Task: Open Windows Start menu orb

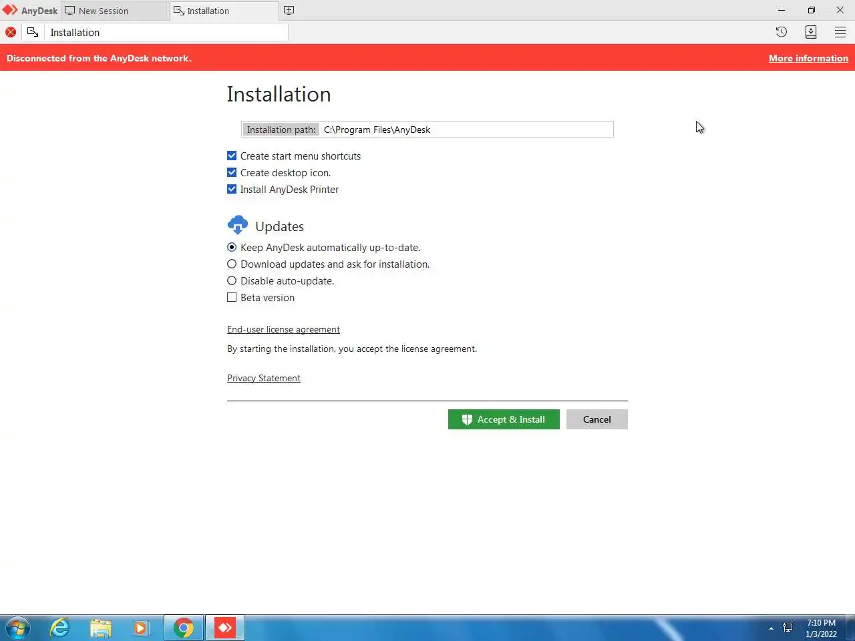Action: pyautogui.click(x=17, y=628)
